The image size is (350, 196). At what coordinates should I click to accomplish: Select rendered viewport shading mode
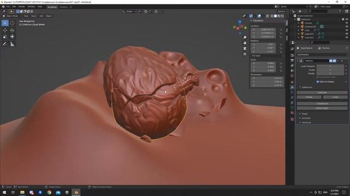point(282,16)
